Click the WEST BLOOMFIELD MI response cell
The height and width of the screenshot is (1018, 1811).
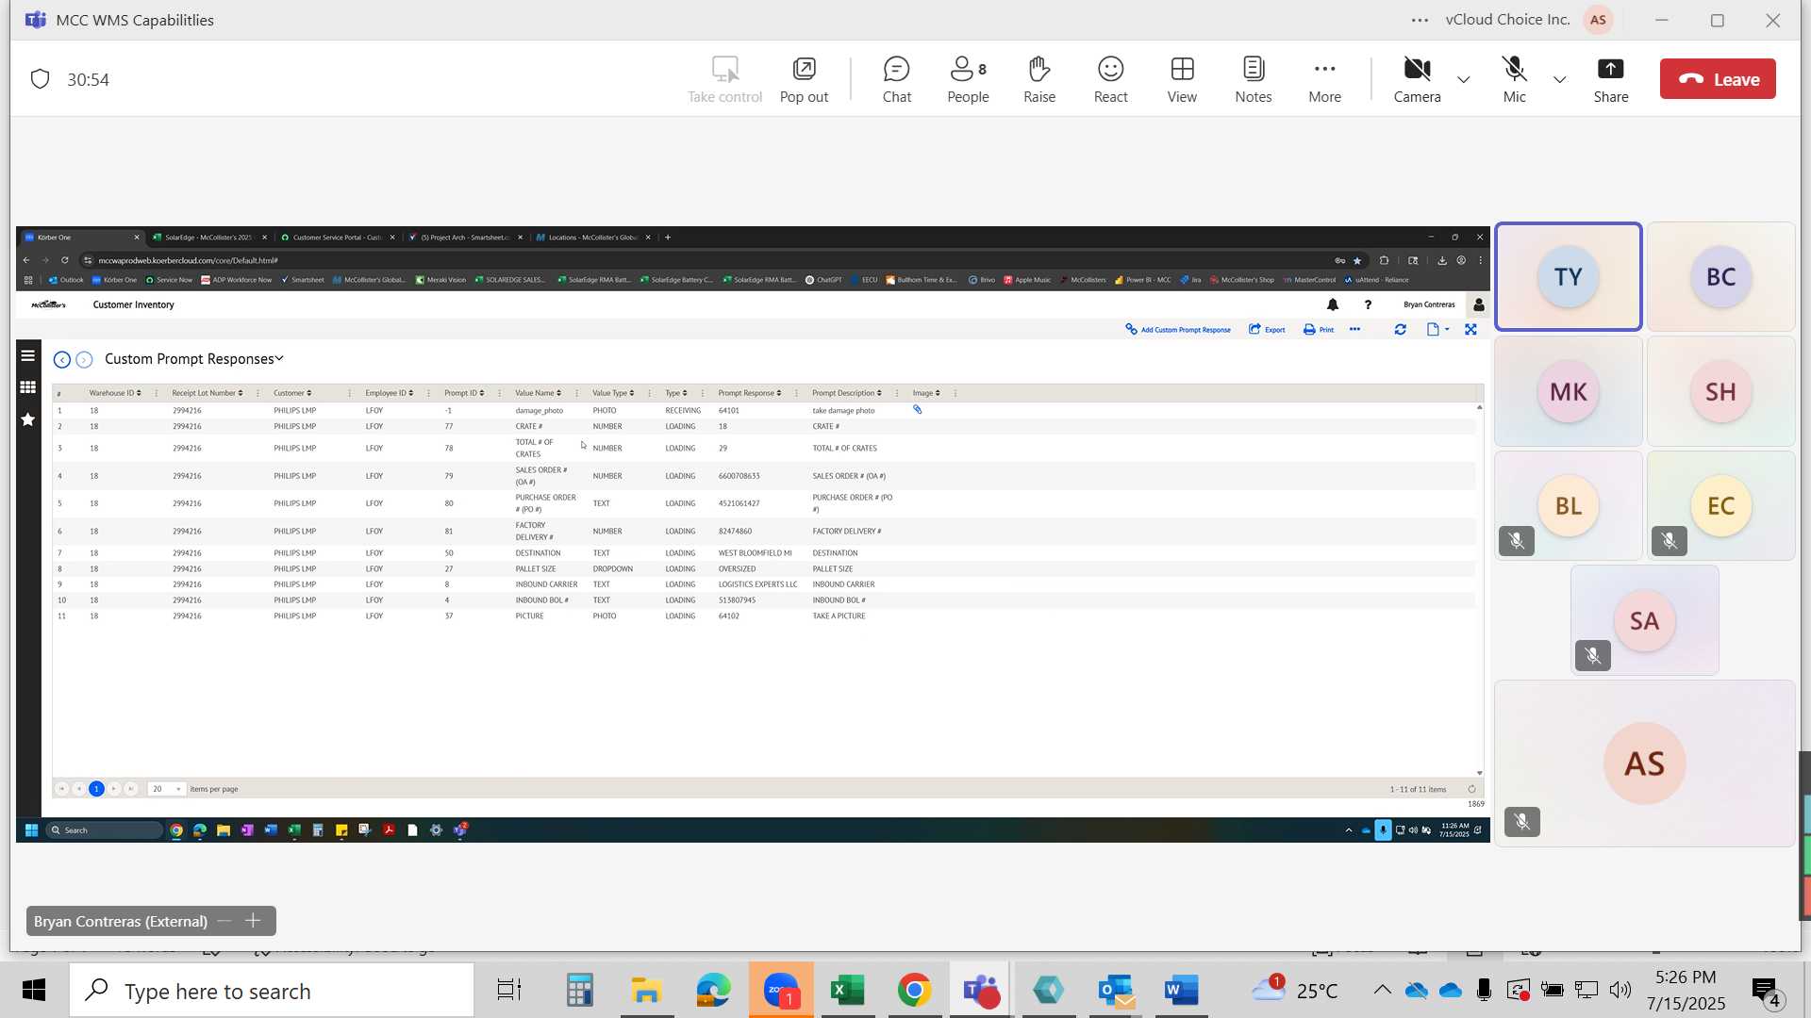755,553
